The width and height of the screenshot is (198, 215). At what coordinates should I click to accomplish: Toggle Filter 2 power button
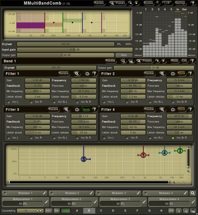(173, 74)
